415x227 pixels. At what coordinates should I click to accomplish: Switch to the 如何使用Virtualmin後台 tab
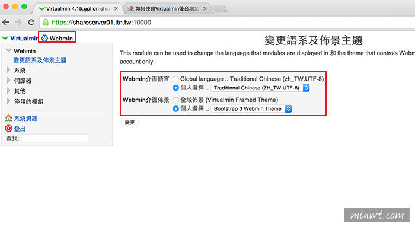167,9
